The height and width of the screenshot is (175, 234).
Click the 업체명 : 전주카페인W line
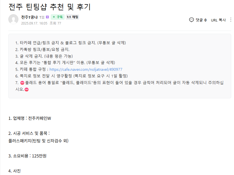coord(30,118)
